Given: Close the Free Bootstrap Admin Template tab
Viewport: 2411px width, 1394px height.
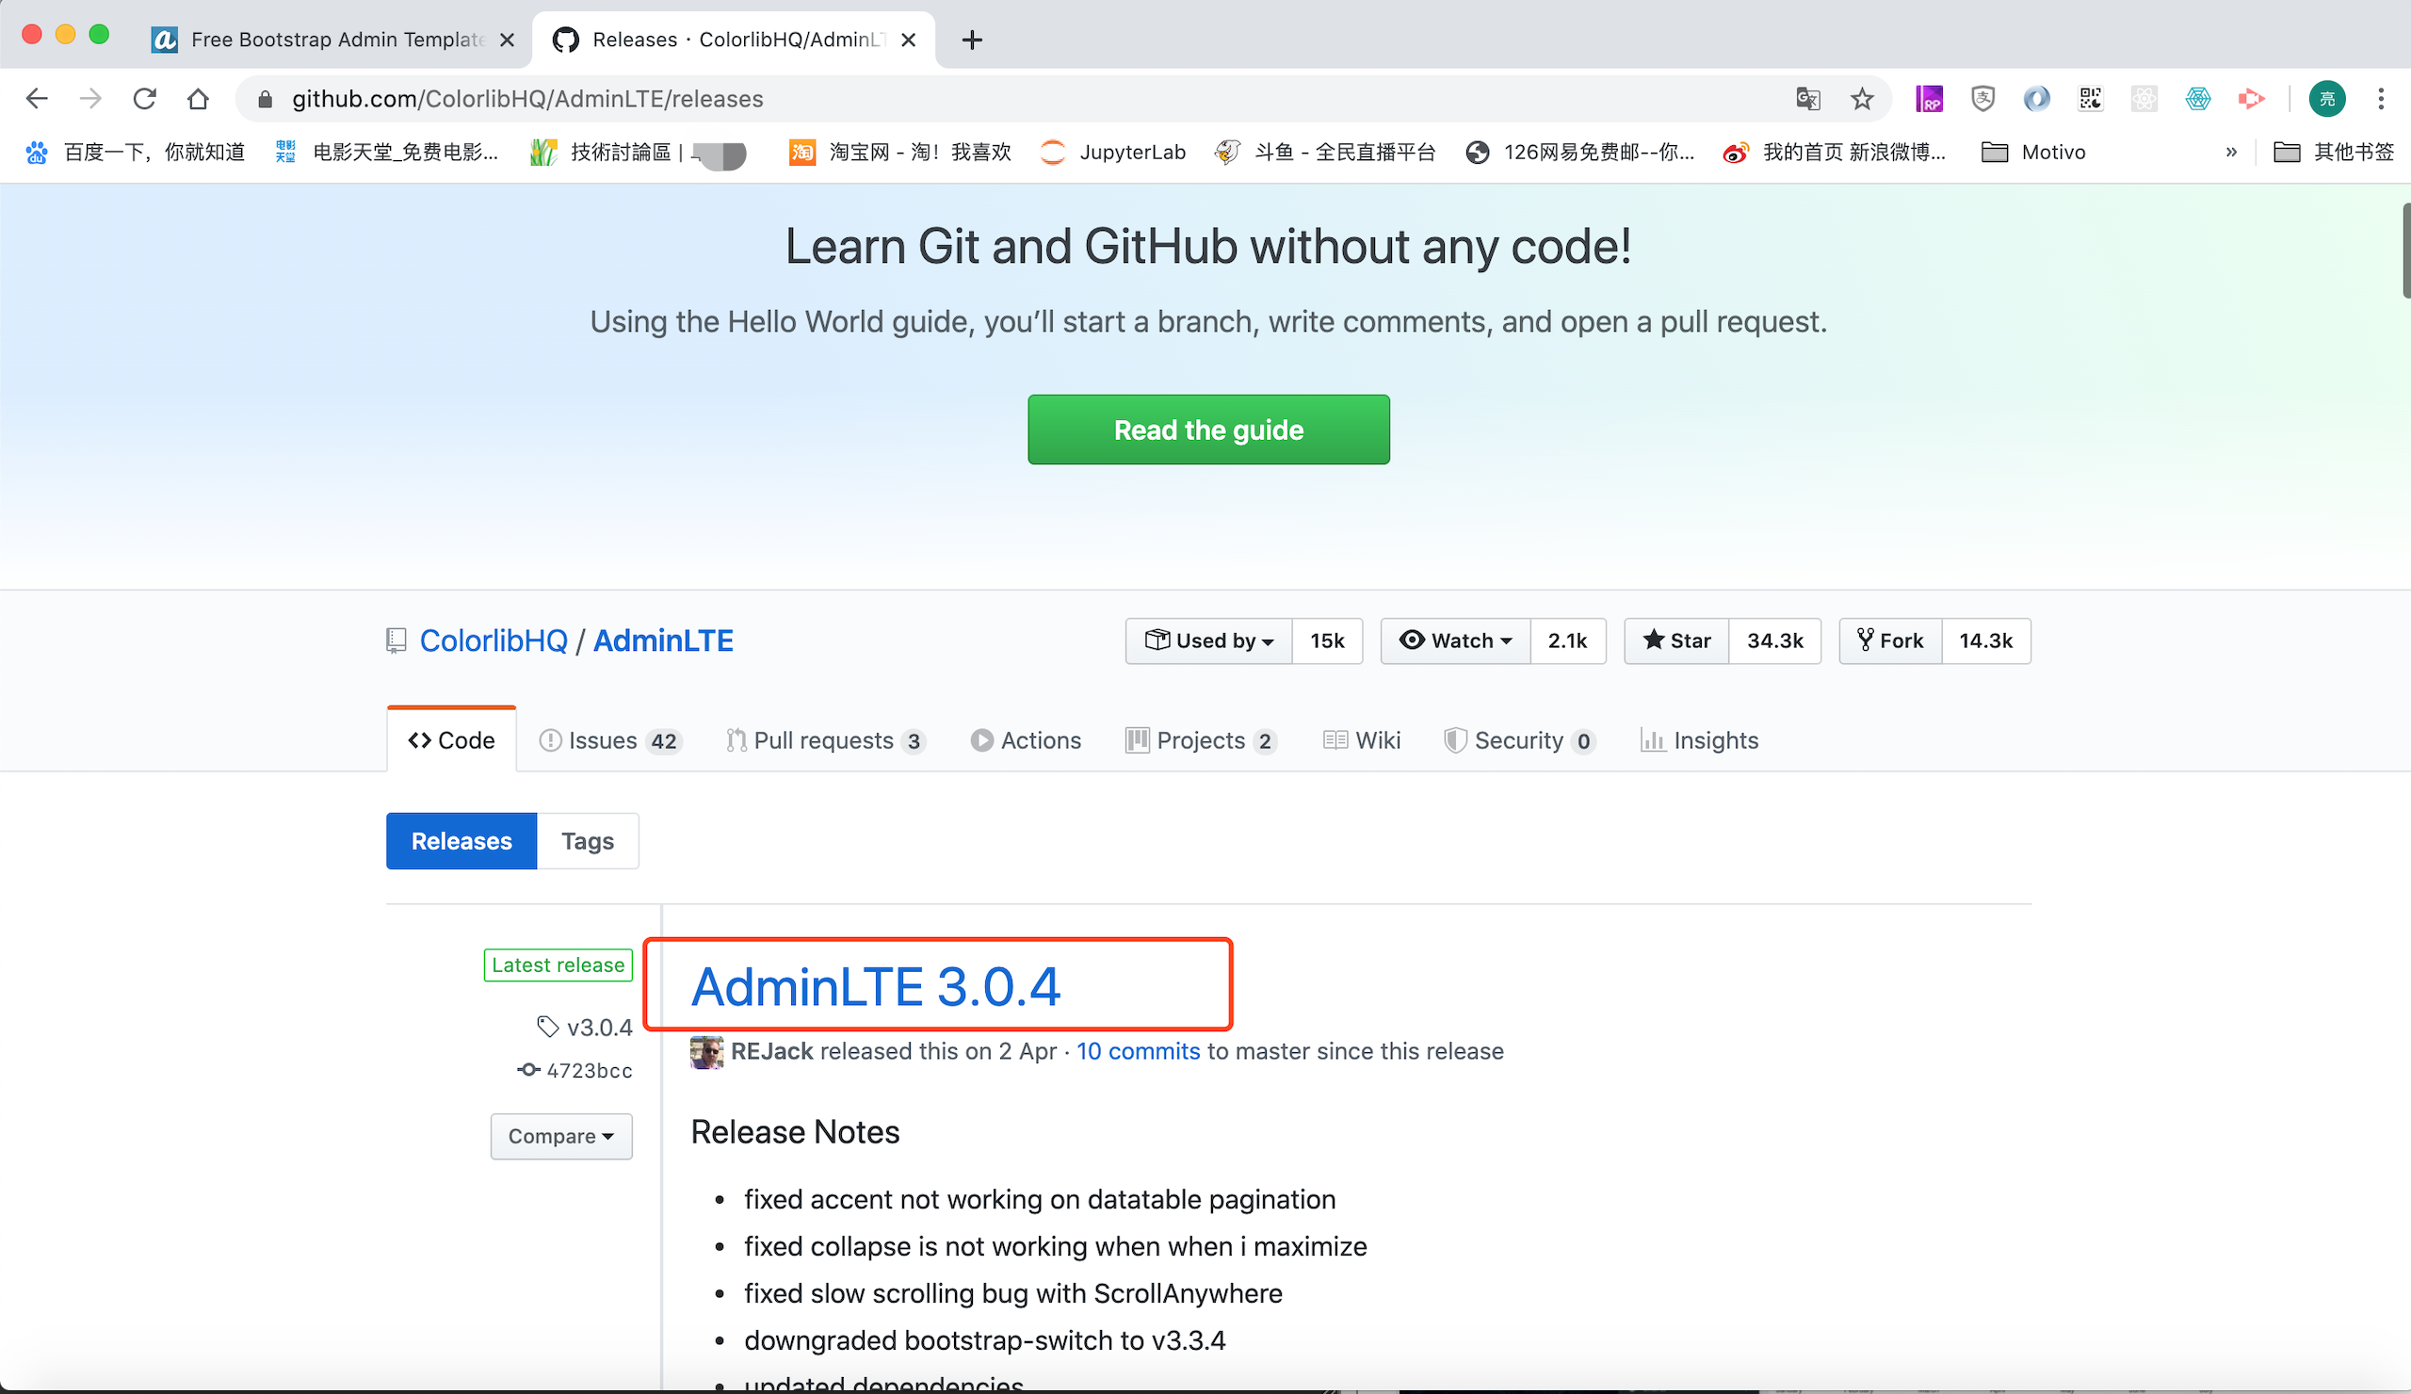Looking at the screenshot, I should pos(507,40).
